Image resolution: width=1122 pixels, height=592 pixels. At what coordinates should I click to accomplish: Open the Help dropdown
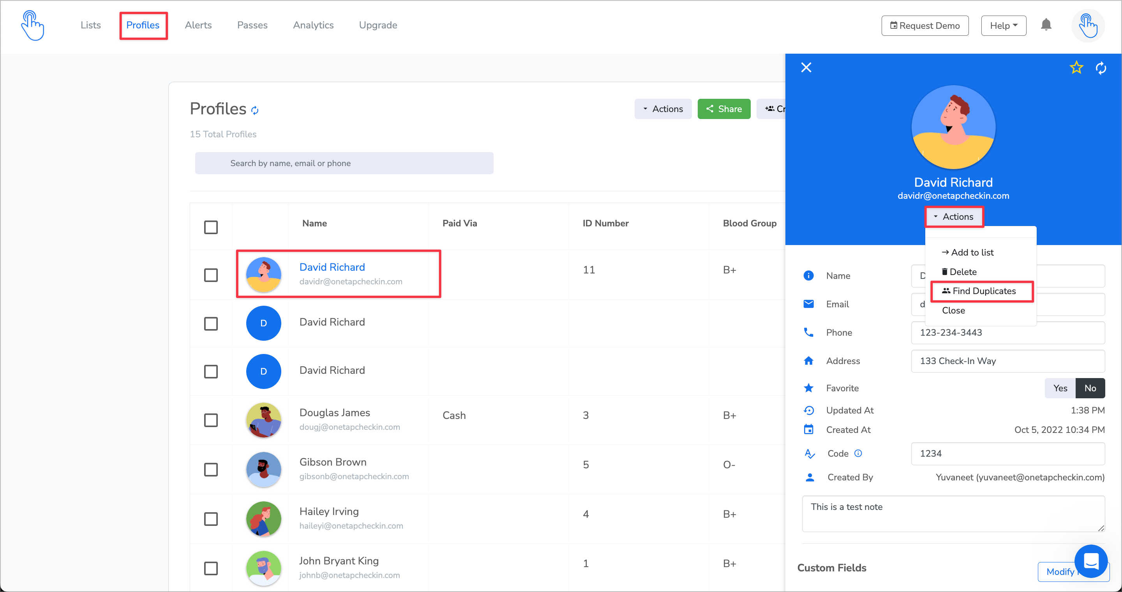click(x=1003, y=26)
